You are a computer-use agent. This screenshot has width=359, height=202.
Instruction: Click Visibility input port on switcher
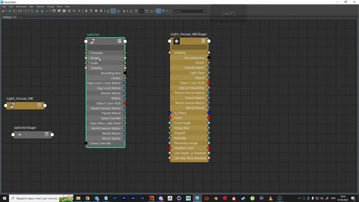pos(86,68)
